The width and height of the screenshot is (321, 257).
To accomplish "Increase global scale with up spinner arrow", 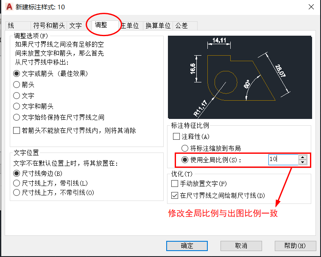I will [x=302, y=157].
